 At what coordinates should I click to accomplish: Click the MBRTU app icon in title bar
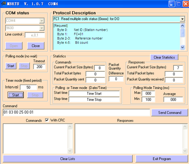click(x=3, y=4)
